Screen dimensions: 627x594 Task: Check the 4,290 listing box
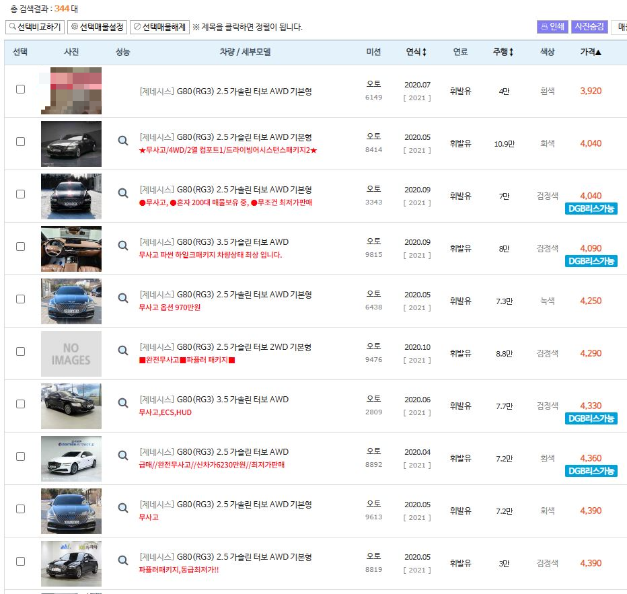coord(20,351)
